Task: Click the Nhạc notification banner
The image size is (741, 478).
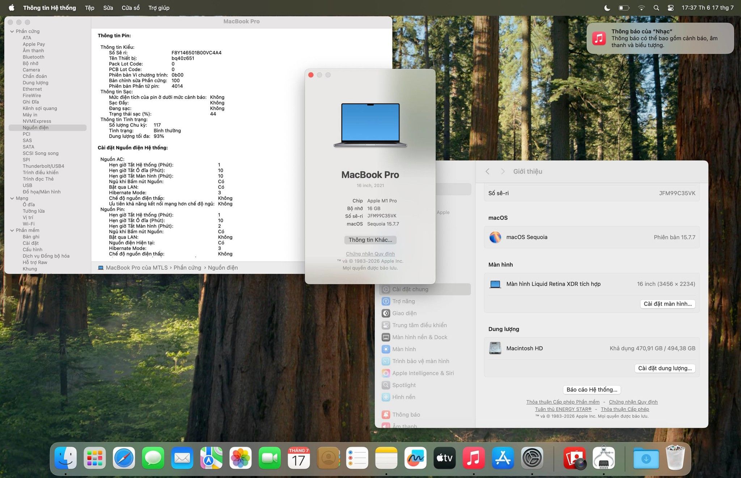Action: click(x=660, y=38)
